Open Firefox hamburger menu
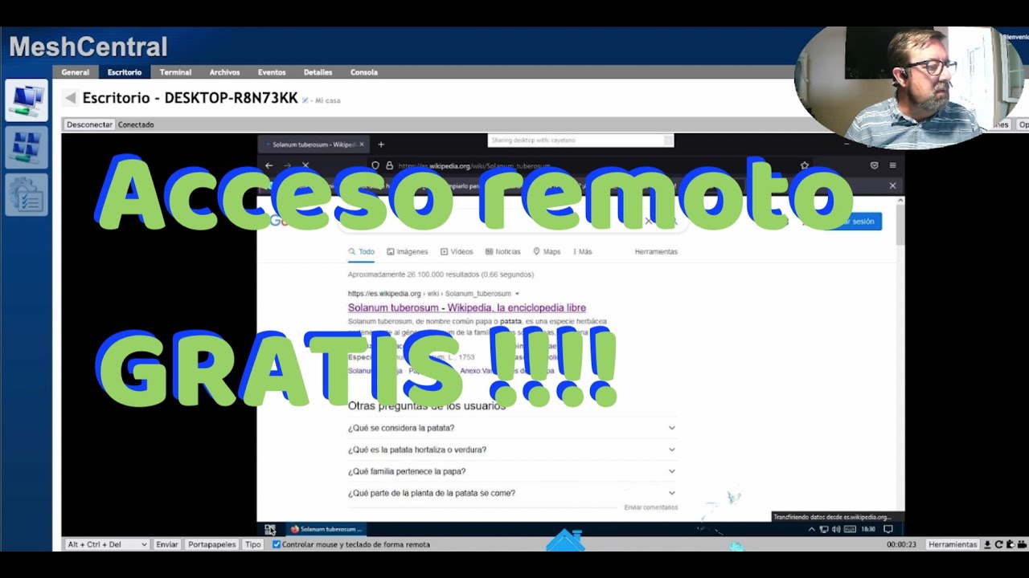1029x578 pixels. tap(892, 165)
